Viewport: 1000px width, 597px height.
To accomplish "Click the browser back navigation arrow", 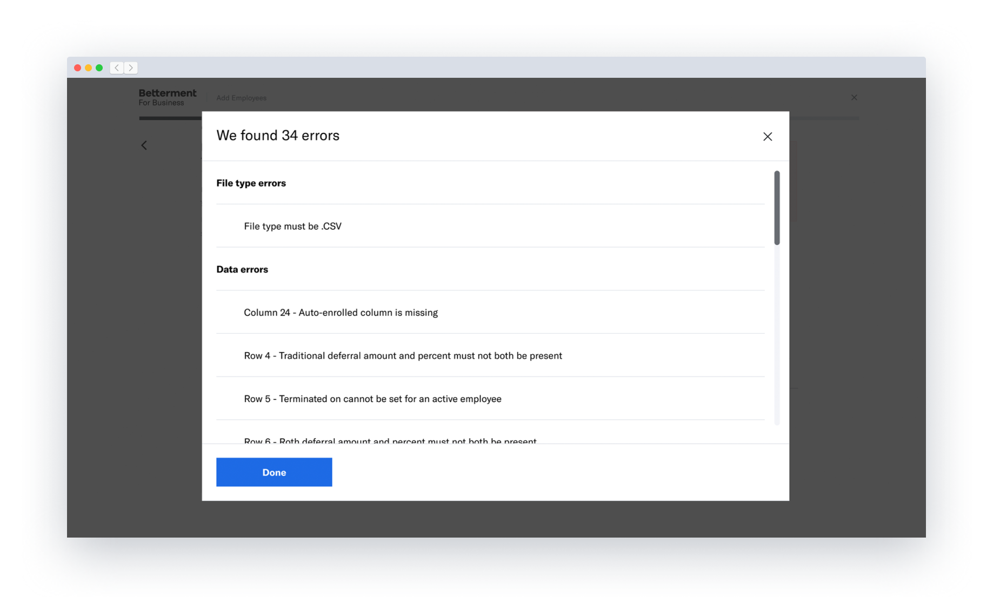I will tap(116, 68).
